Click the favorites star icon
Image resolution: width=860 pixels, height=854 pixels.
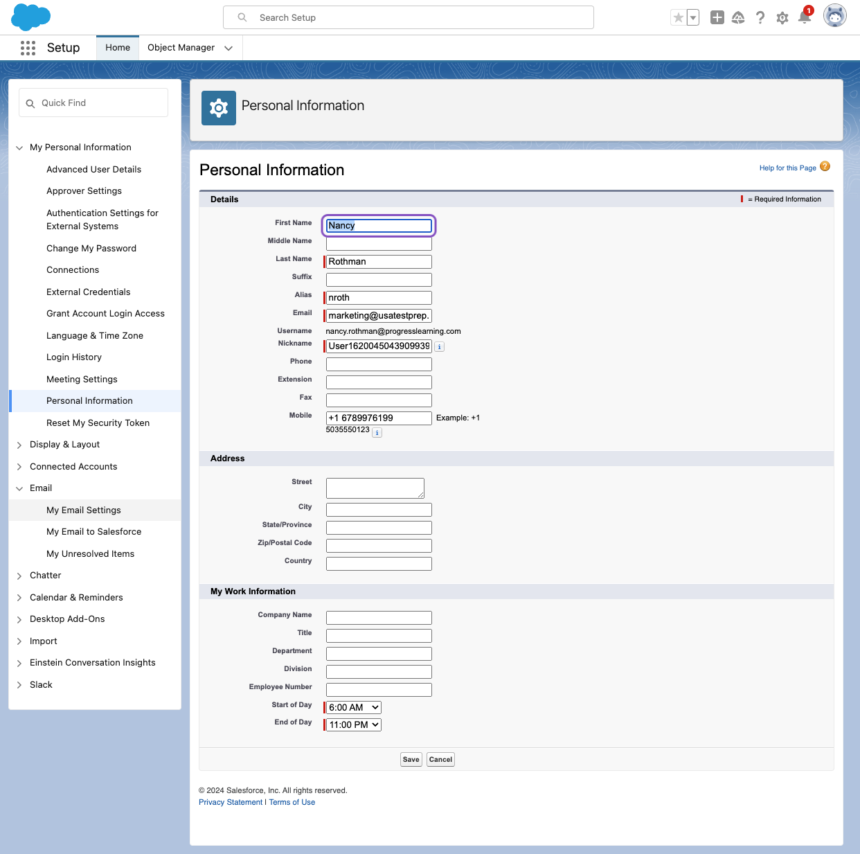679,18
